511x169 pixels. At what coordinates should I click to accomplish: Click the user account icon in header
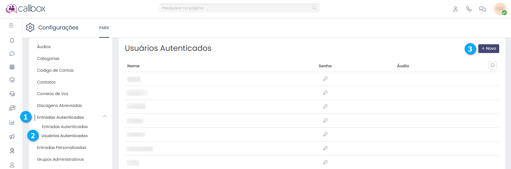click(x=455, y=9)
